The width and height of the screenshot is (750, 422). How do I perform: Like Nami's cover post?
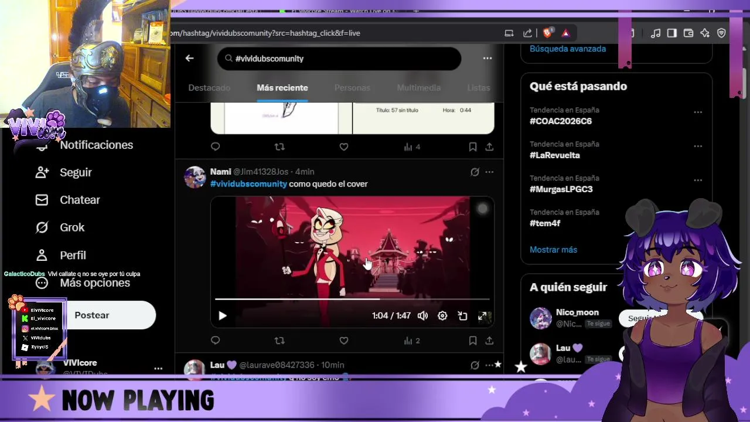[x=344, y=341]
